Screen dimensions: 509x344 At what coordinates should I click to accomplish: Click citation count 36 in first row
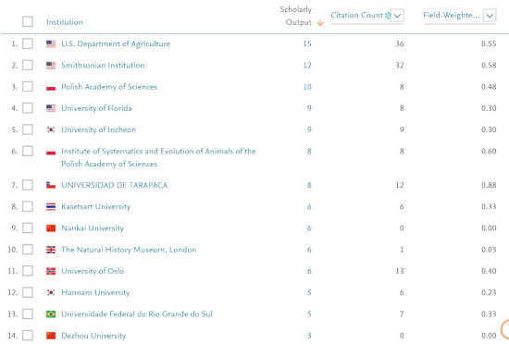400,43
